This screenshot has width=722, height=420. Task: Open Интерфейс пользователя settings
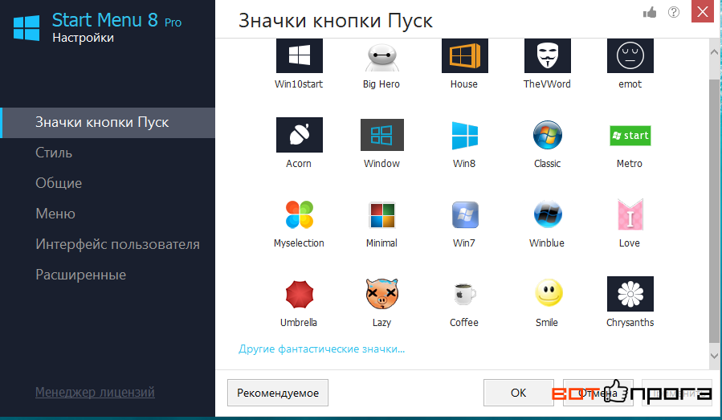117,244
